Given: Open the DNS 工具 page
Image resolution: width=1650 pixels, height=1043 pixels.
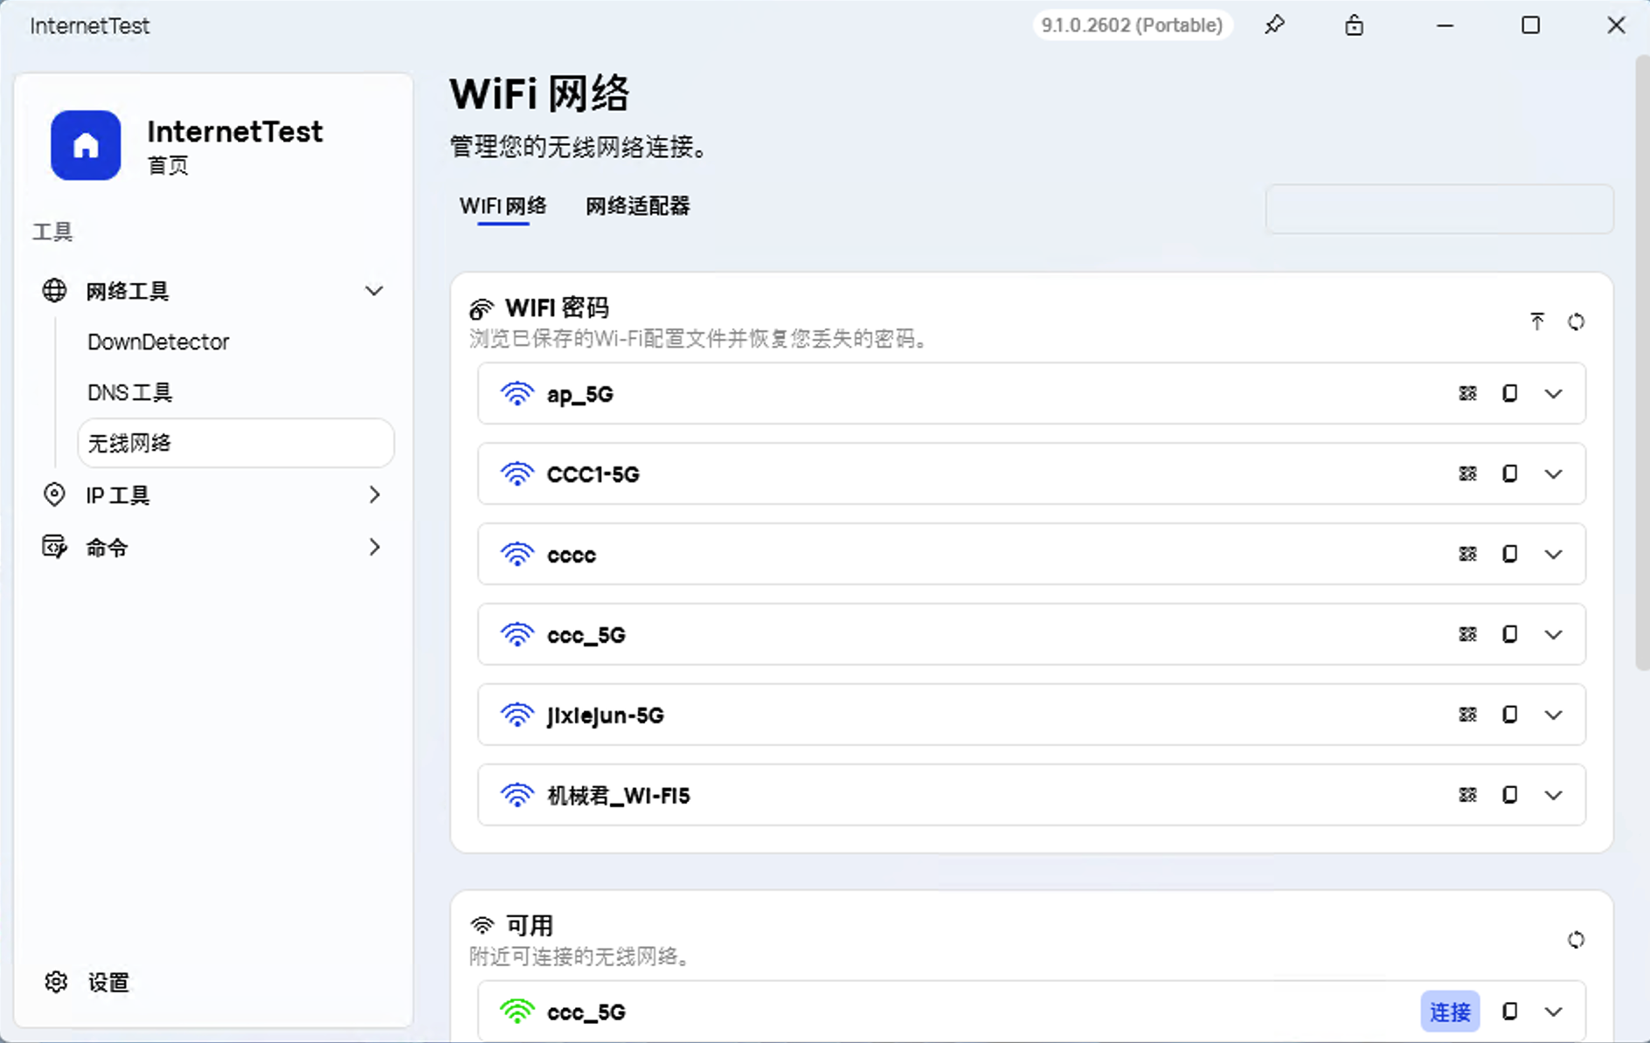Looking at the screenshot, I should pyautogui.click(x=129, y=392).
